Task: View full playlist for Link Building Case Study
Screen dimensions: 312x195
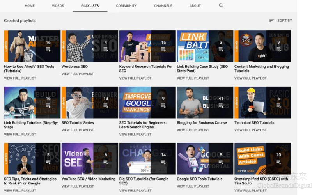Action: tap(193, 78)
